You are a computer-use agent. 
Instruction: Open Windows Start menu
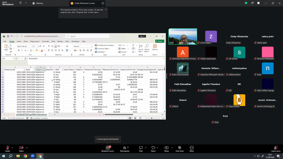(4, 156)
